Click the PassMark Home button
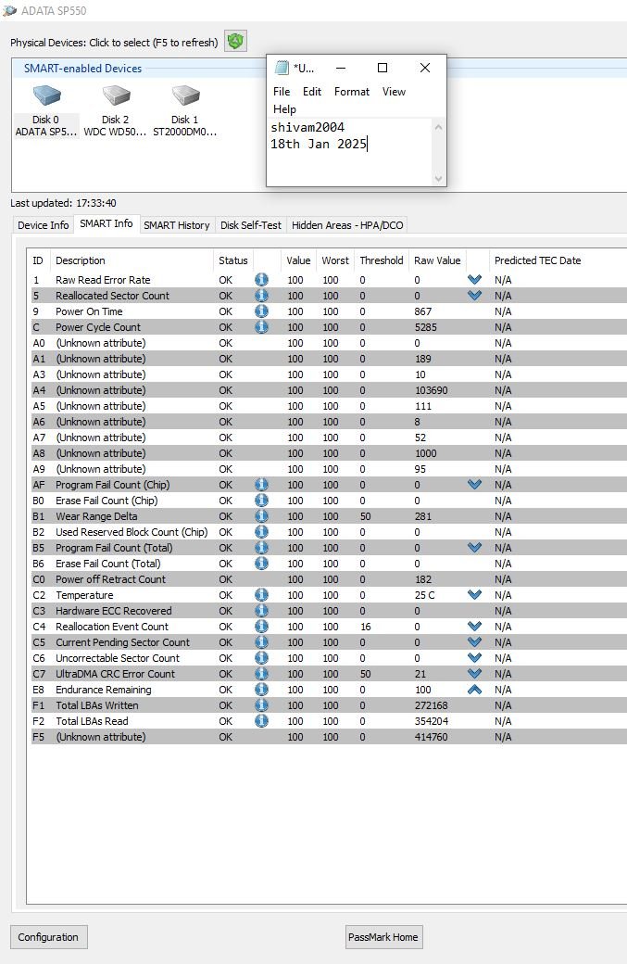The image size is (627, 964). [x=383, y=937]
